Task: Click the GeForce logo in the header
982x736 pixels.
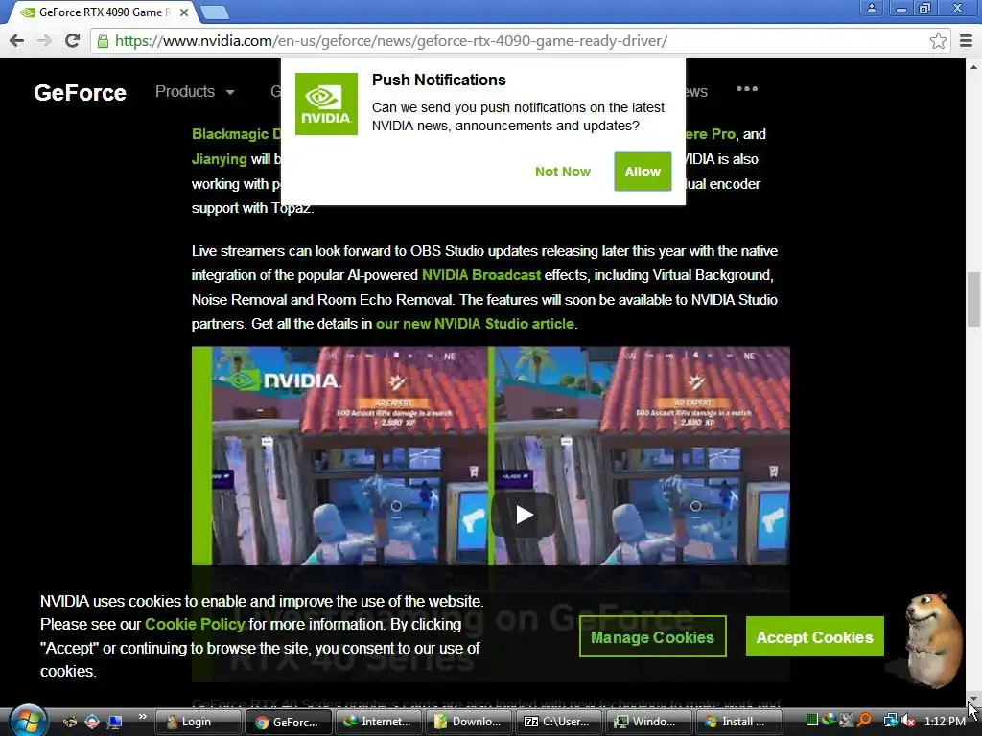Action: pyautogui.click(x=80, y=93)
